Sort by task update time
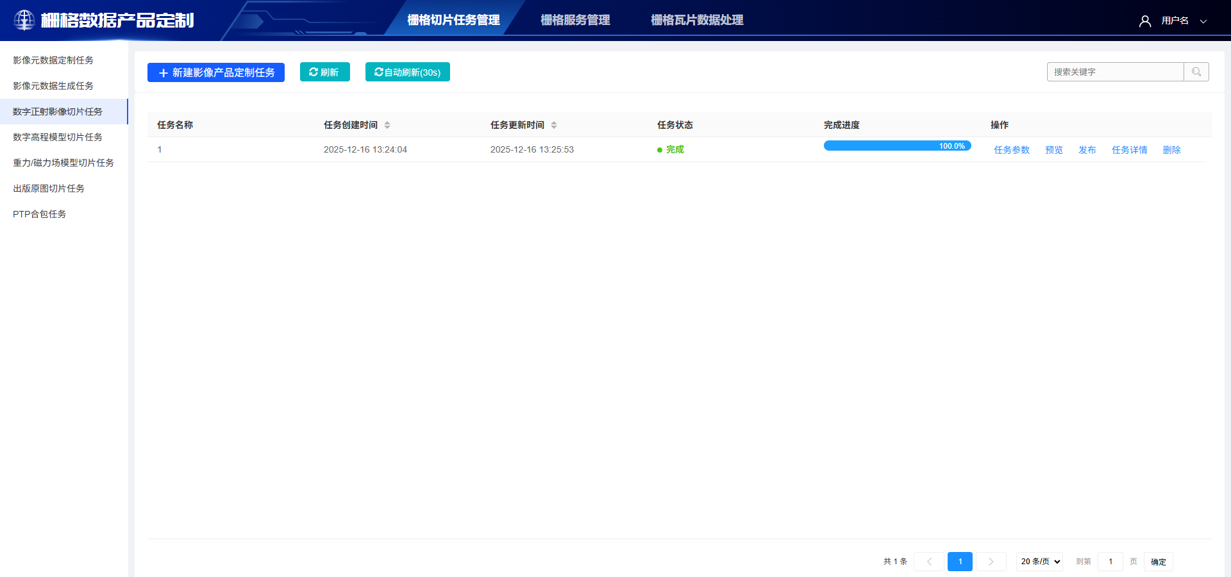This screenshot has width=1231, height=577. 554,125
